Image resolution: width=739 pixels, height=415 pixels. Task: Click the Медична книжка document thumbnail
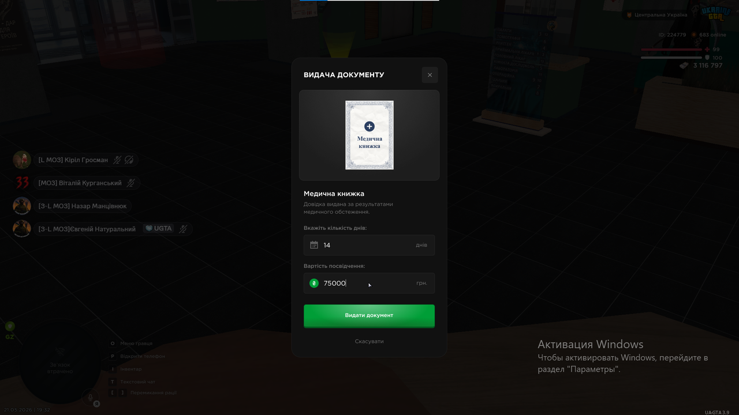369,135
